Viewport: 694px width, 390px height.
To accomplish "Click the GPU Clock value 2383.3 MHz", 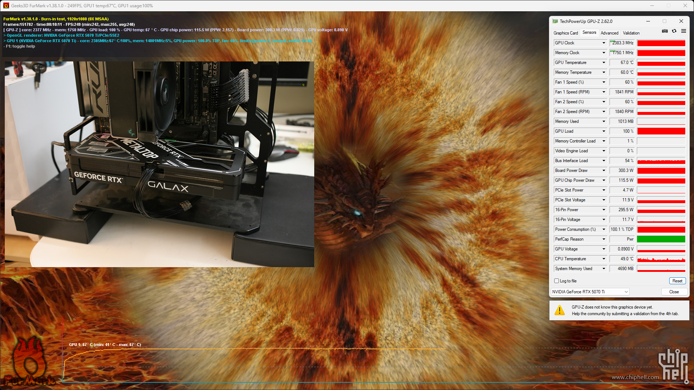I will (622, 43).
